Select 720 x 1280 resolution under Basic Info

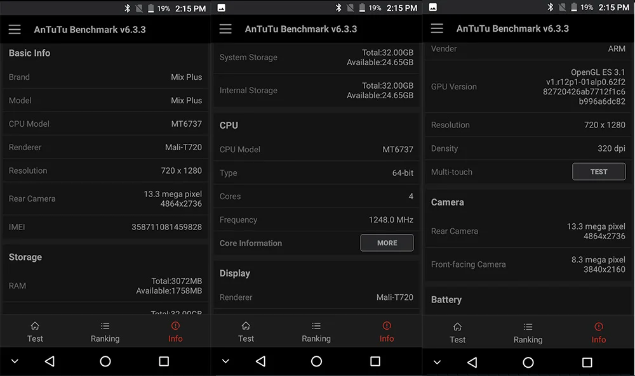tap(182, 171)
